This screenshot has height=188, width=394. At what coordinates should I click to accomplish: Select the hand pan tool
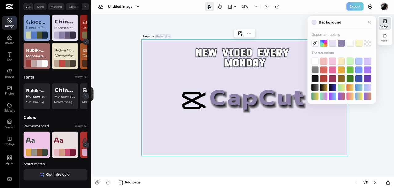click(220, 7)
